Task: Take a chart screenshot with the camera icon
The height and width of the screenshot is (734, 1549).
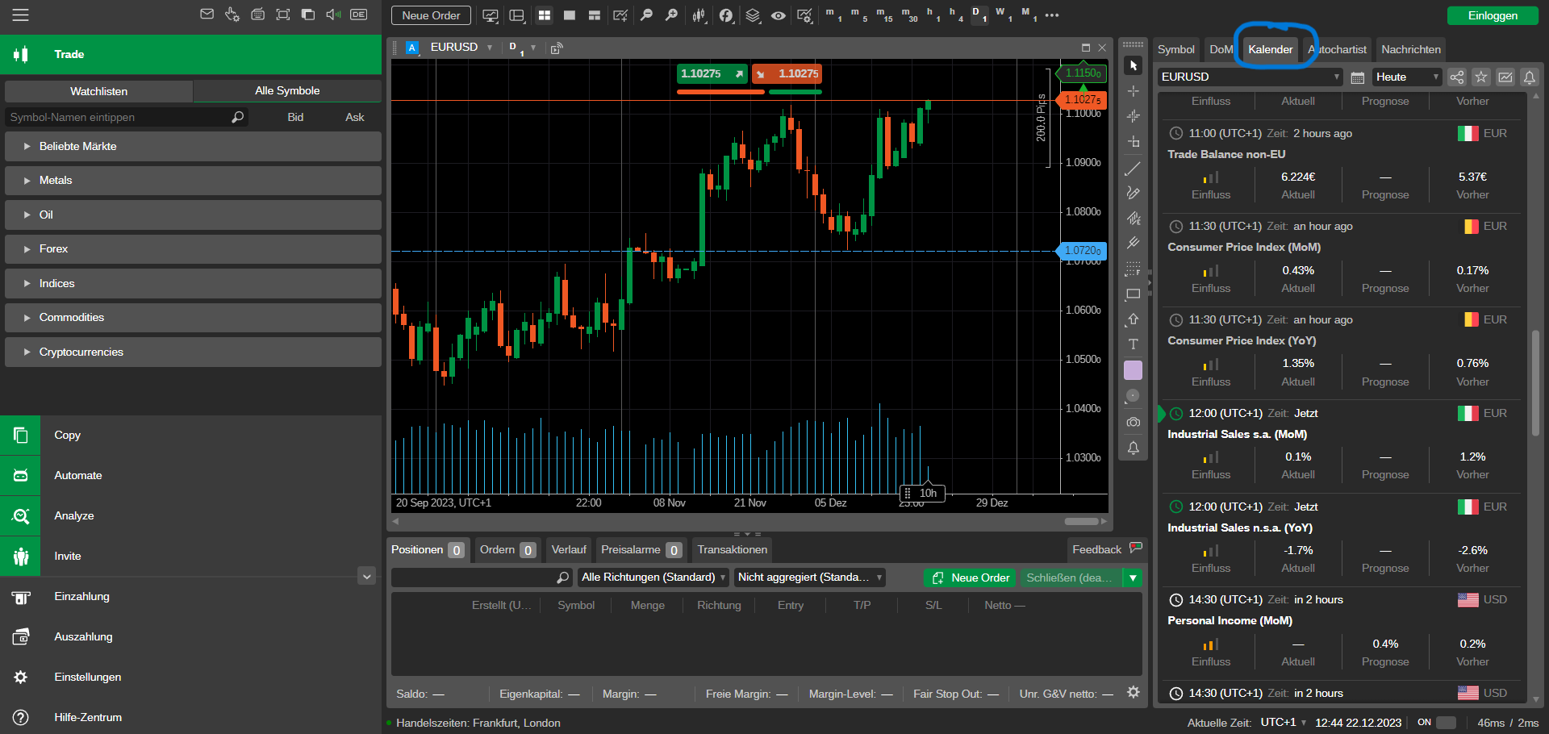Action: (x=1133, y=422)
